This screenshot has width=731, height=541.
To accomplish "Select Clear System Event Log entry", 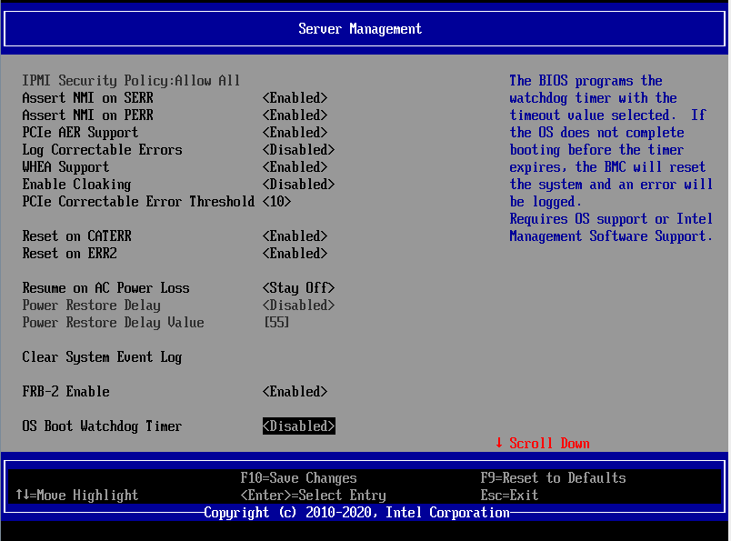I will tap(102, 357).
